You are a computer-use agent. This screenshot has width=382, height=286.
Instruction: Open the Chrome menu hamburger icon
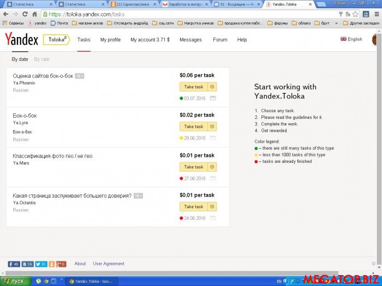point(377,14)
